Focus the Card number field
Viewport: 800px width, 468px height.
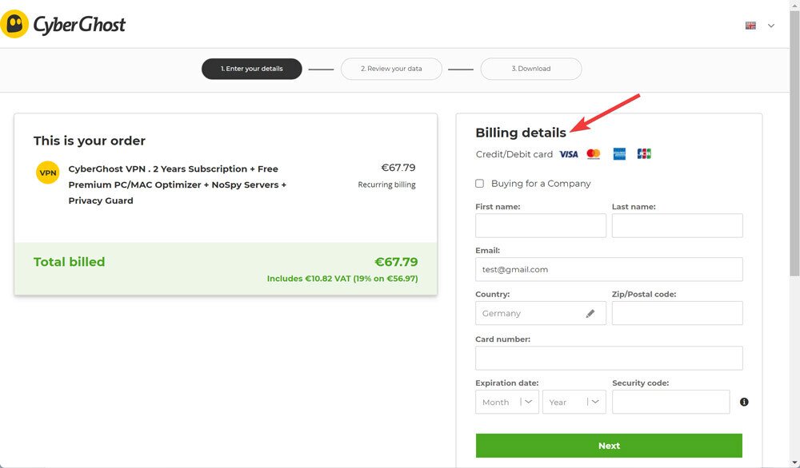609,358
